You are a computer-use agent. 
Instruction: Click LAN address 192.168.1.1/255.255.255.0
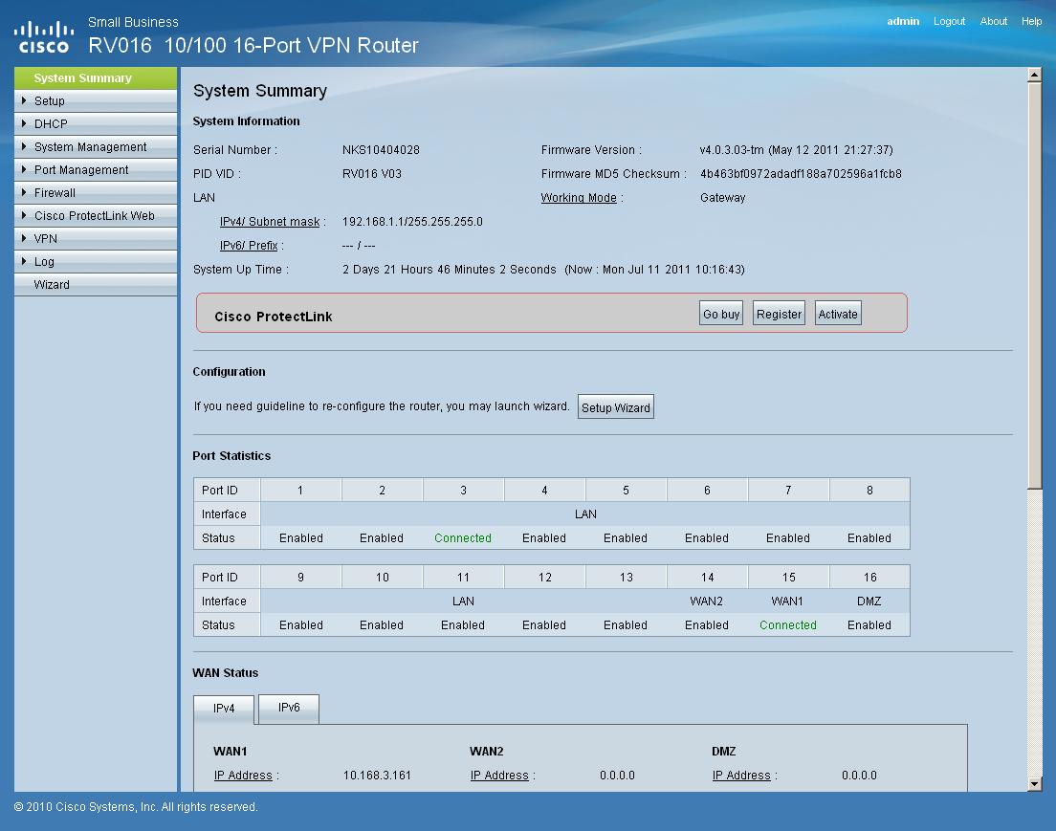(412, 222)
